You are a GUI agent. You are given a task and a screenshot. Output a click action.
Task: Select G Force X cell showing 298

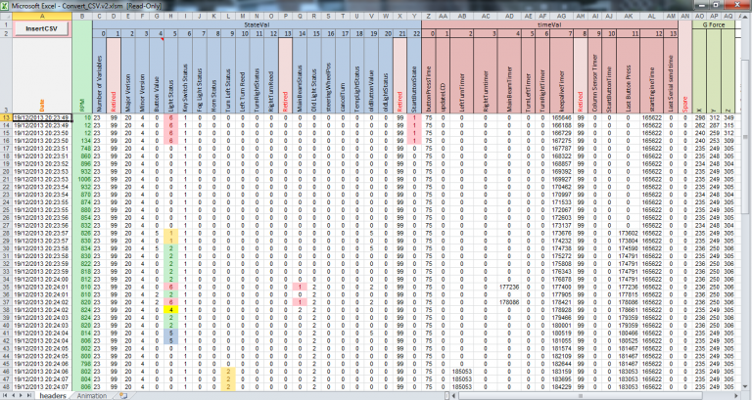pos(699,117)
